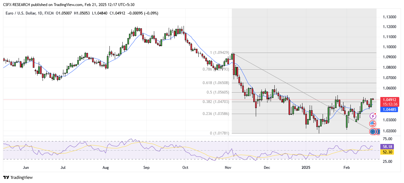
Task: Click the yellow RSI average label 52.30
Action: pyautogui.click(x=387, y=152)
